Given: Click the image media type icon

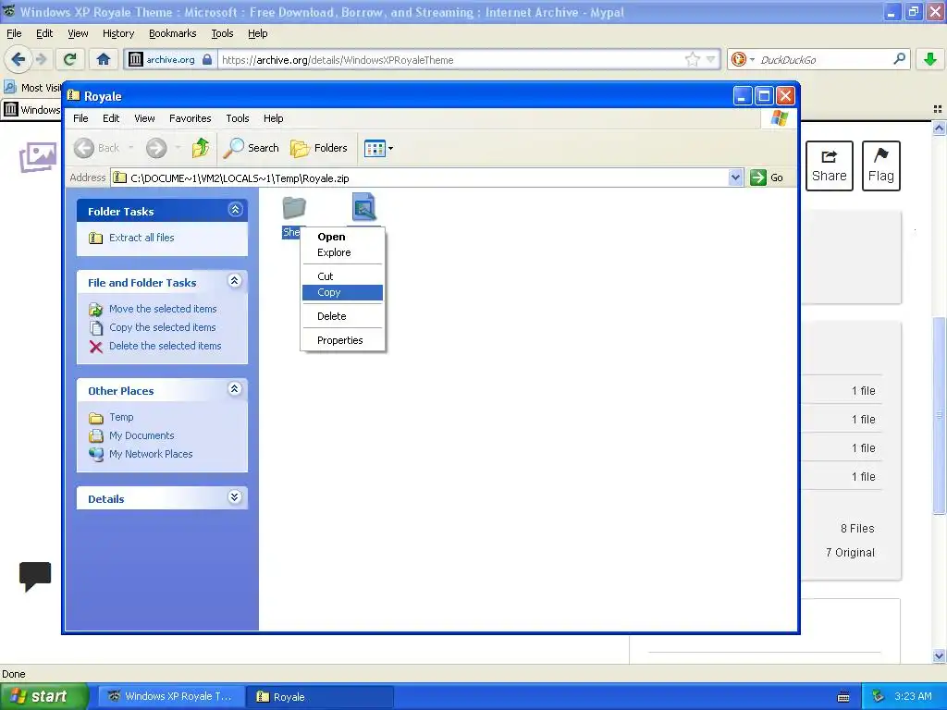Looking at the screenshot, I should pyautogui.click(x=38, y=157).
